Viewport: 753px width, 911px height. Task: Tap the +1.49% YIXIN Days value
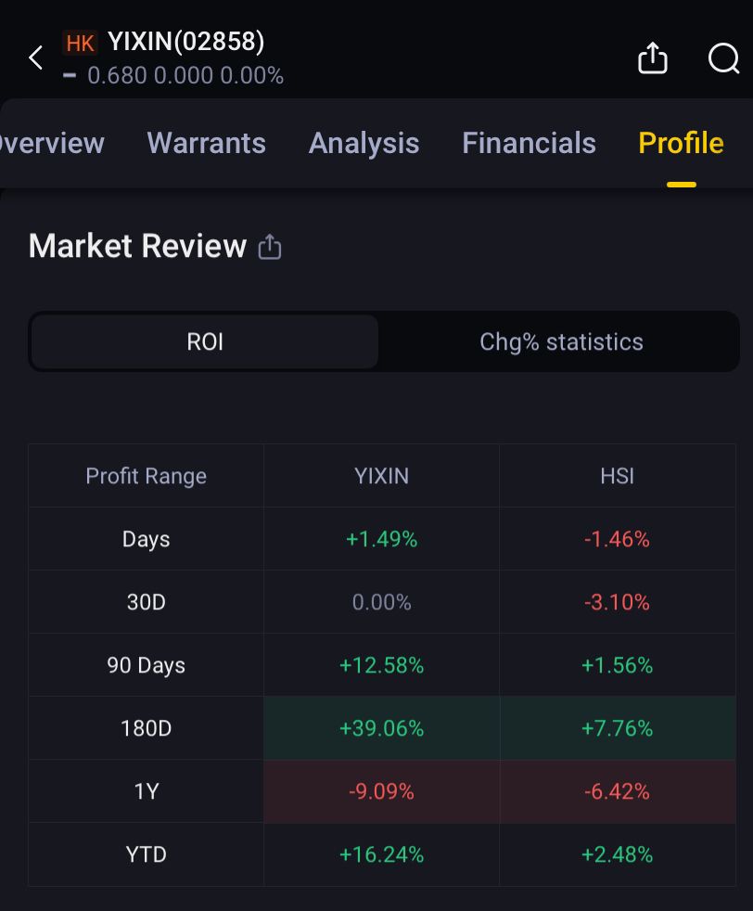pyautogui.click(x=381, y=539)
